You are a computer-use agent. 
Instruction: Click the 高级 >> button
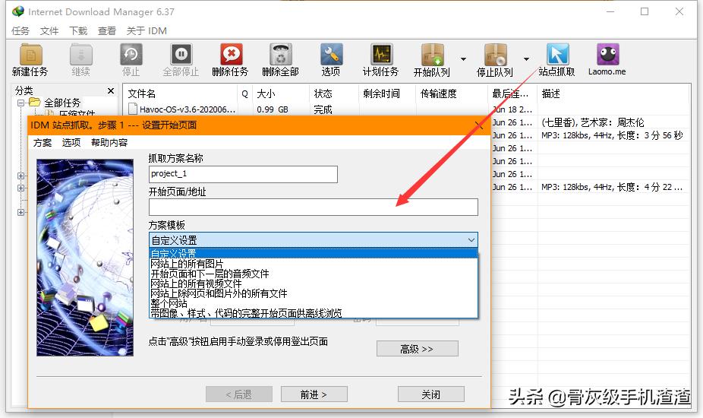pyautogui.click(x=418, y=349)
